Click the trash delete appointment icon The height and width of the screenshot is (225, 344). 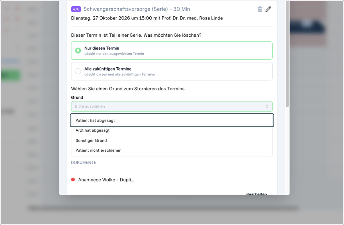[260, 9]
